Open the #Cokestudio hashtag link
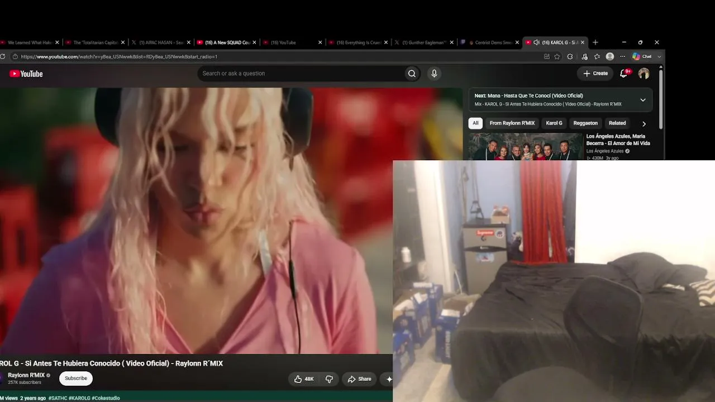The image size is (715, 402). coord(106,398)
